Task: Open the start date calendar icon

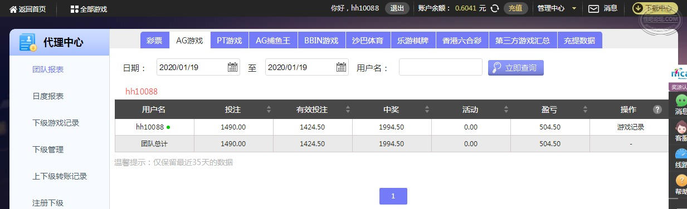Action: 233,67
